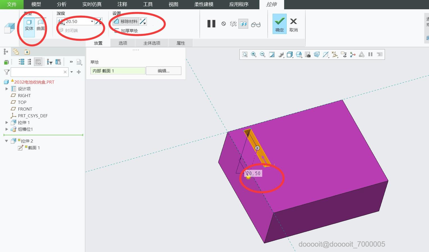Screen dimensions: 429x252
Task: Show the model tree tab icon
Action: tap(6, 52)
